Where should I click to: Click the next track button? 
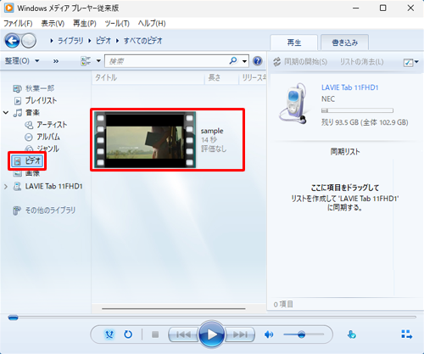pyautogui.click(x=240, y=334)
